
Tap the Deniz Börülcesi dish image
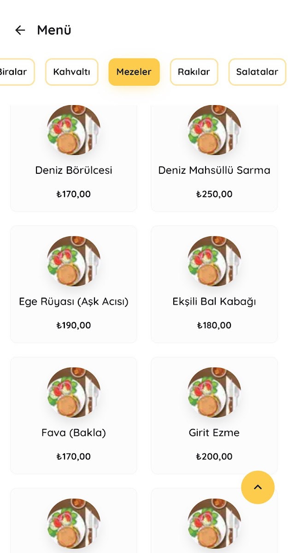74,129
